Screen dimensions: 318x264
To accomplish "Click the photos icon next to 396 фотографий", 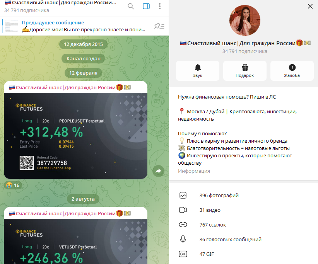I will pyautogui.click(x=183, y=196).
